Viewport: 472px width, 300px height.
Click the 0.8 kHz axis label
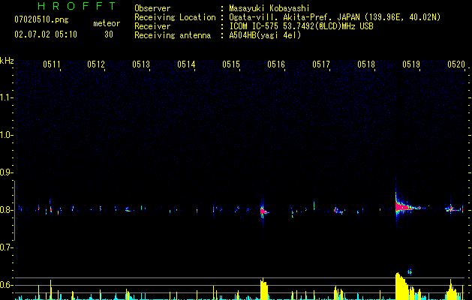coord(5,210)
